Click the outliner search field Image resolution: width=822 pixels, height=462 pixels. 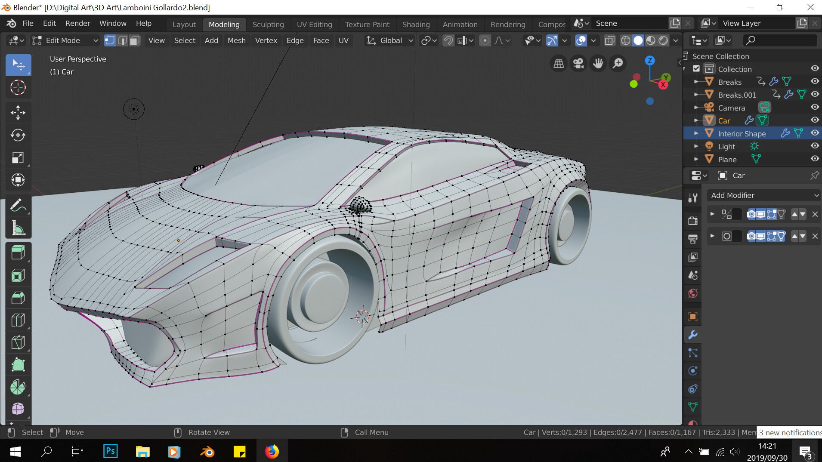779,40
